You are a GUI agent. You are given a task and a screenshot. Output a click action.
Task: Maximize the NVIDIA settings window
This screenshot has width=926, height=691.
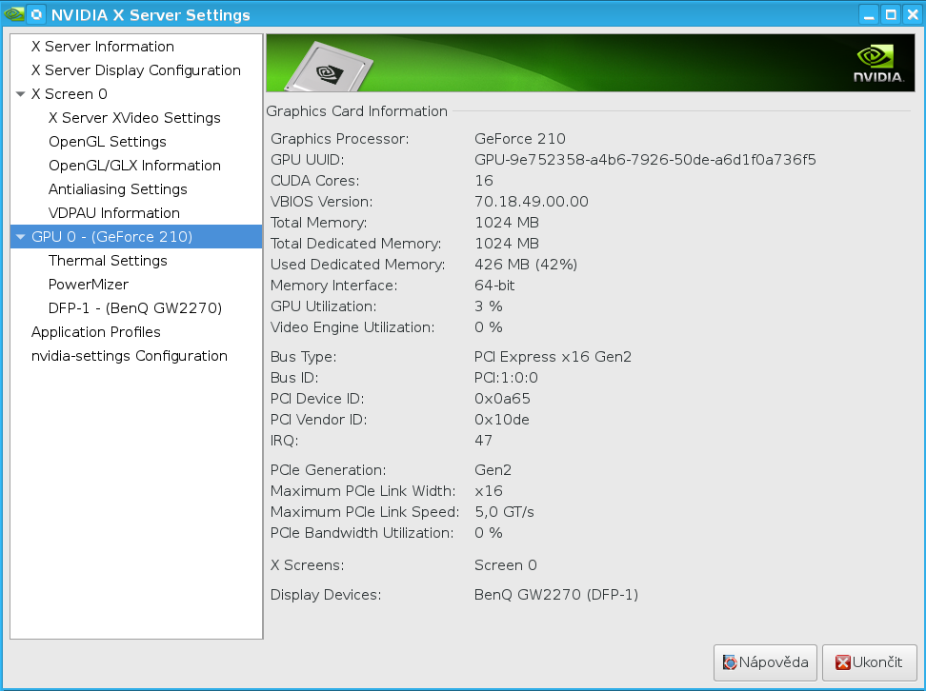[891, 14]
